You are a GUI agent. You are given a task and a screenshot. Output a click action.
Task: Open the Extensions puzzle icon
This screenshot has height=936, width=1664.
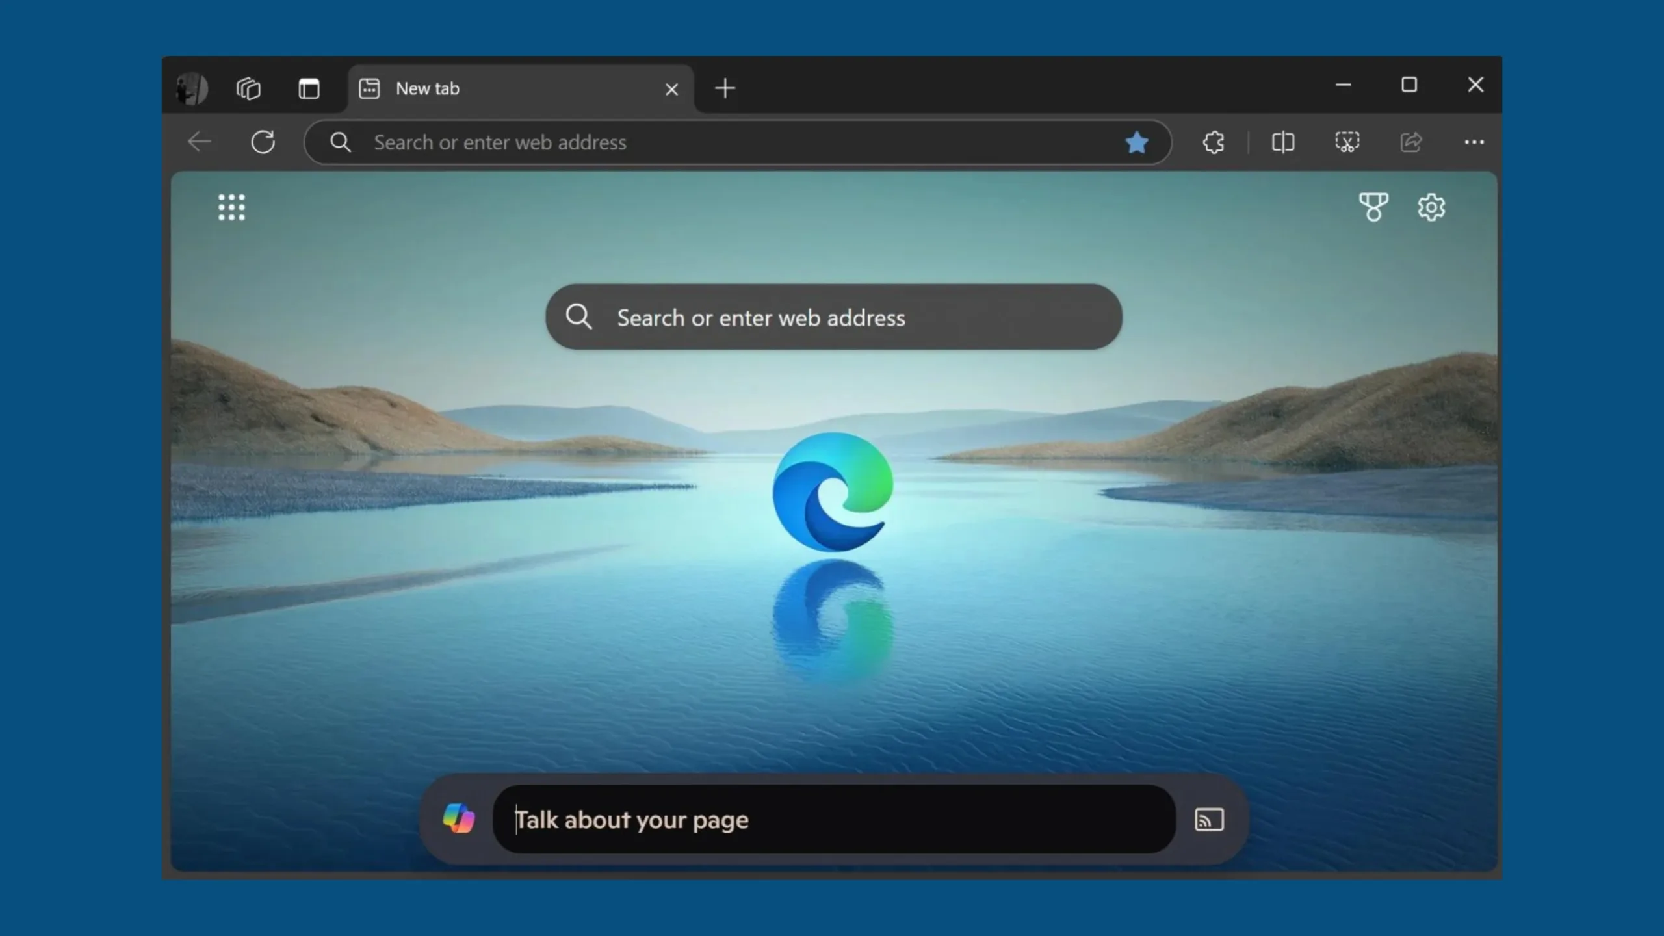[x=1213, y=142]
